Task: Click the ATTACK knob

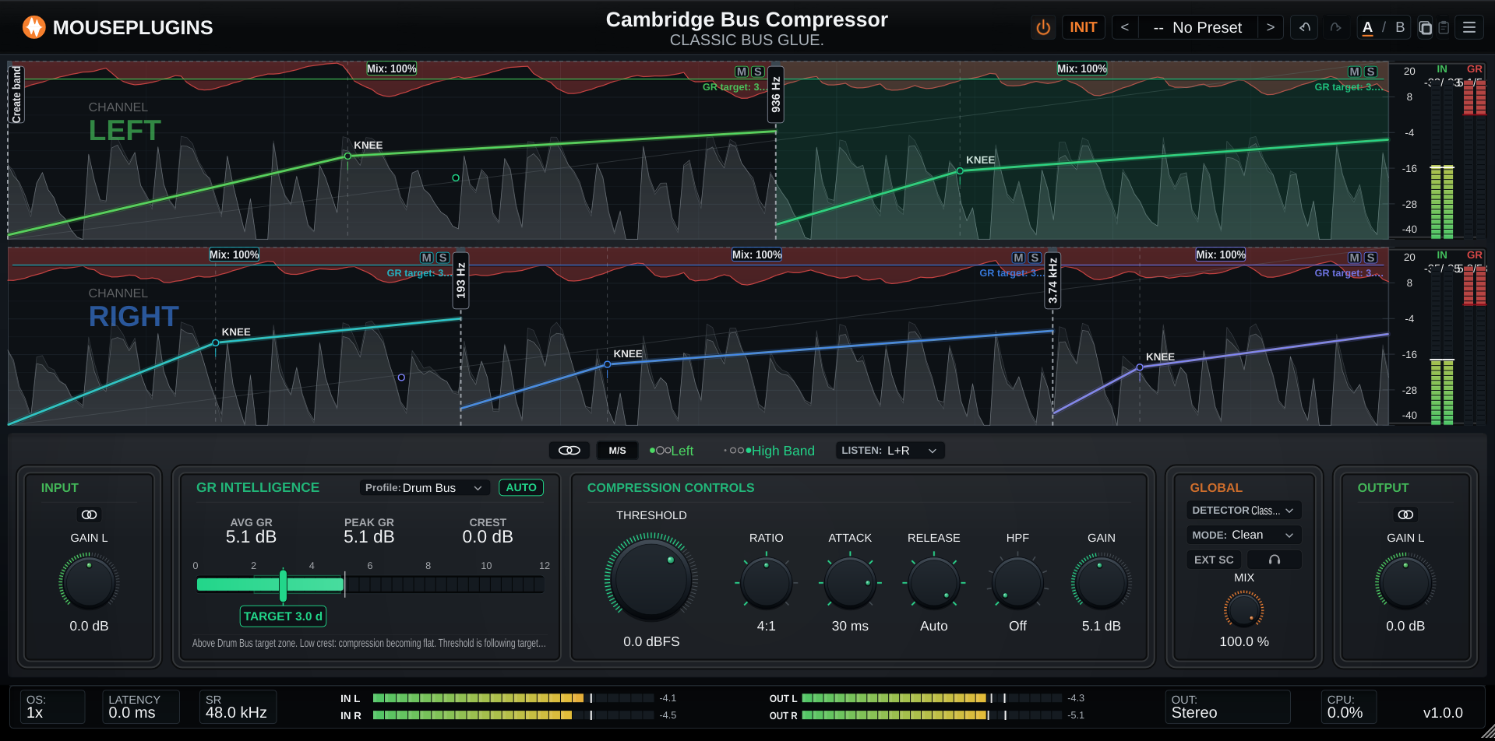Action: click(850, 583)
